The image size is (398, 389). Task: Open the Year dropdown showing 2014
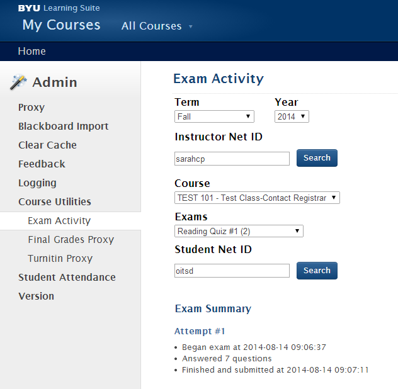pyautogui.click(x=292, y=116)
